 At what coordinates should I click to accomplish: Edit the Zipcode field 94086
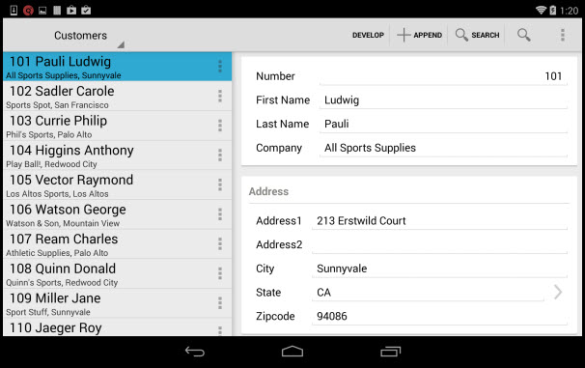tap(439, 316)
